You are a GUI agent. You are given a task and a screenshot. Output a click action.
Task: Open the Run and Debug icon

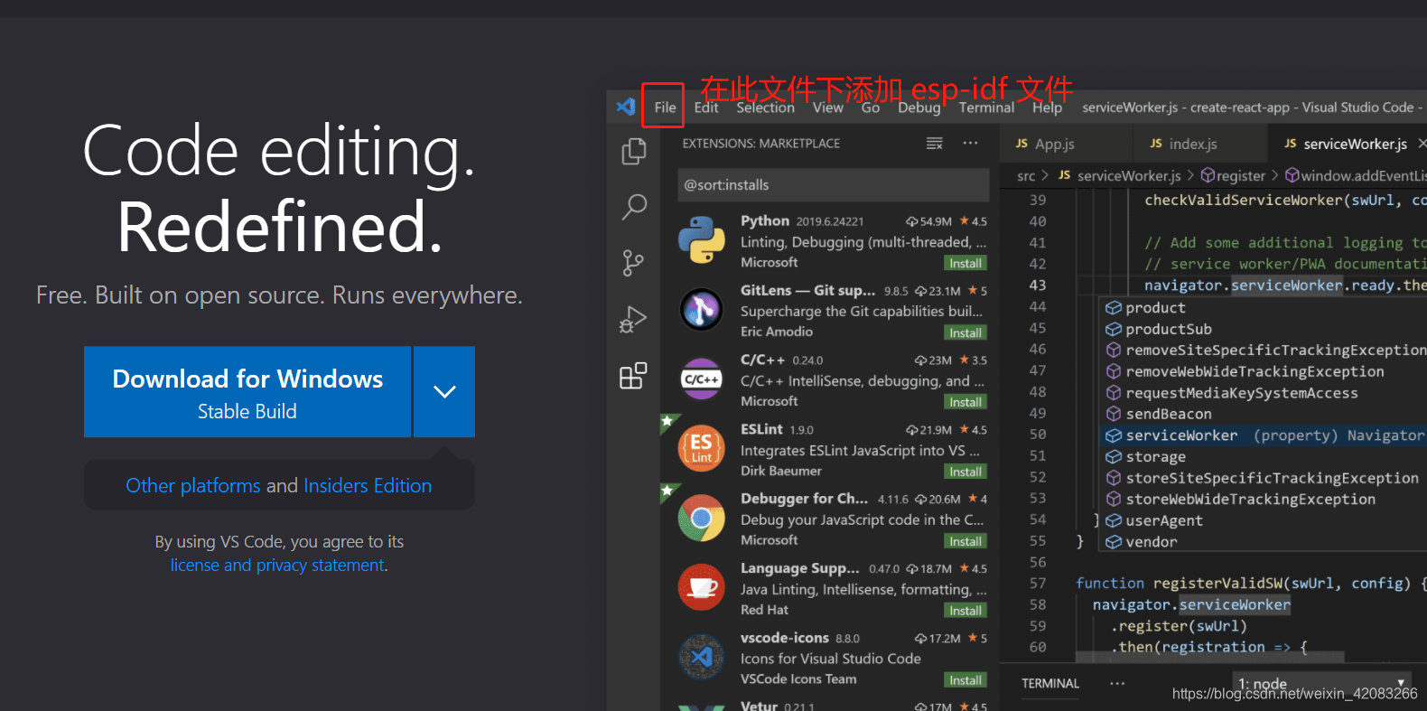click(x=633, y=319)
